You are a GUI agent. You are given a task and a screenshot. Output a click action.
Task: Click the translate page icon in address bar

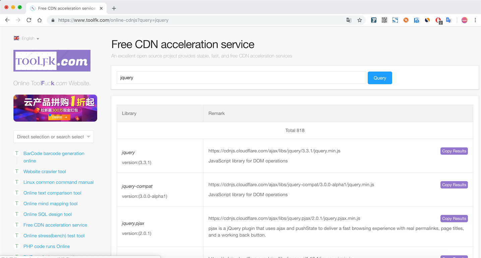(349, 20)
